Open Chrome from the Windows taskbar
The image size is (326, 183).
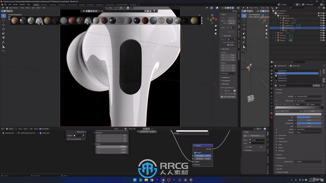(x=152, y=180)
